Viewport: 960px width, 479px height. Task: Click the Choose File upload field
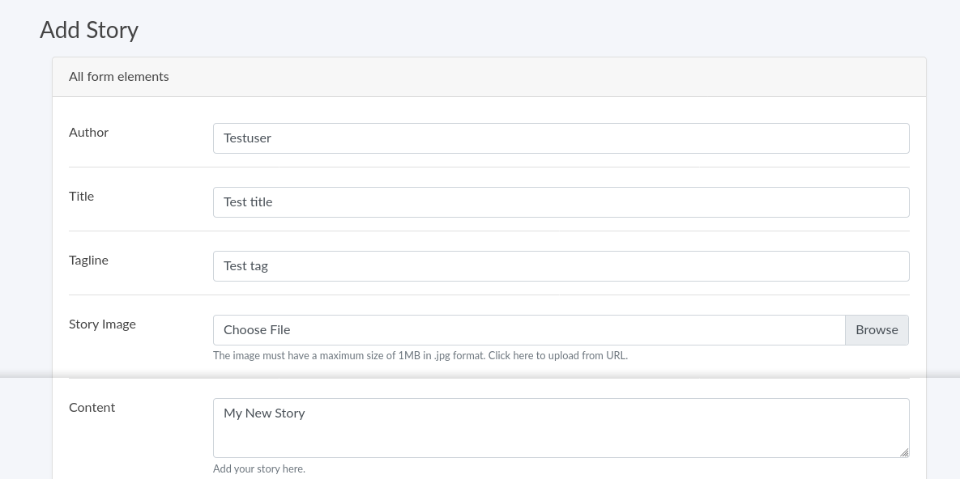point(528,330)
